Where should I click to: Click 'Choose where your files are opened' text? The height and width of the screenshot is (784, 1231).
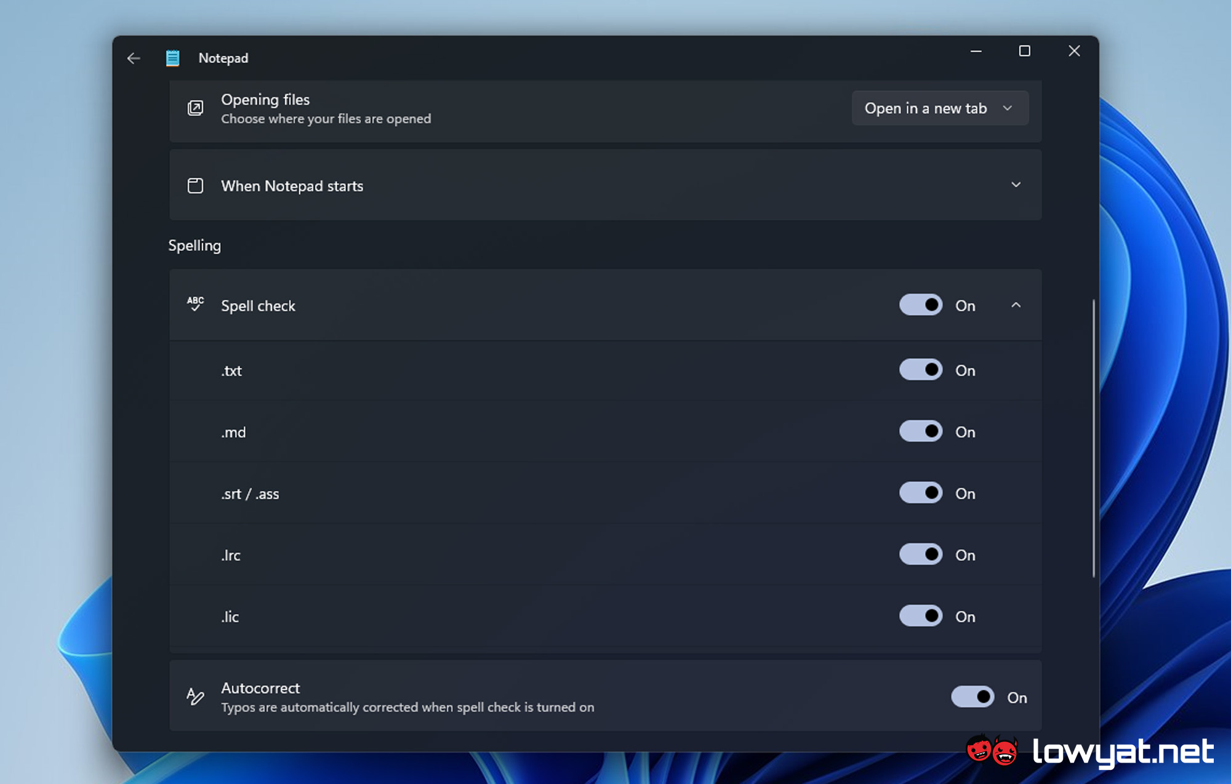click(326, 119)
